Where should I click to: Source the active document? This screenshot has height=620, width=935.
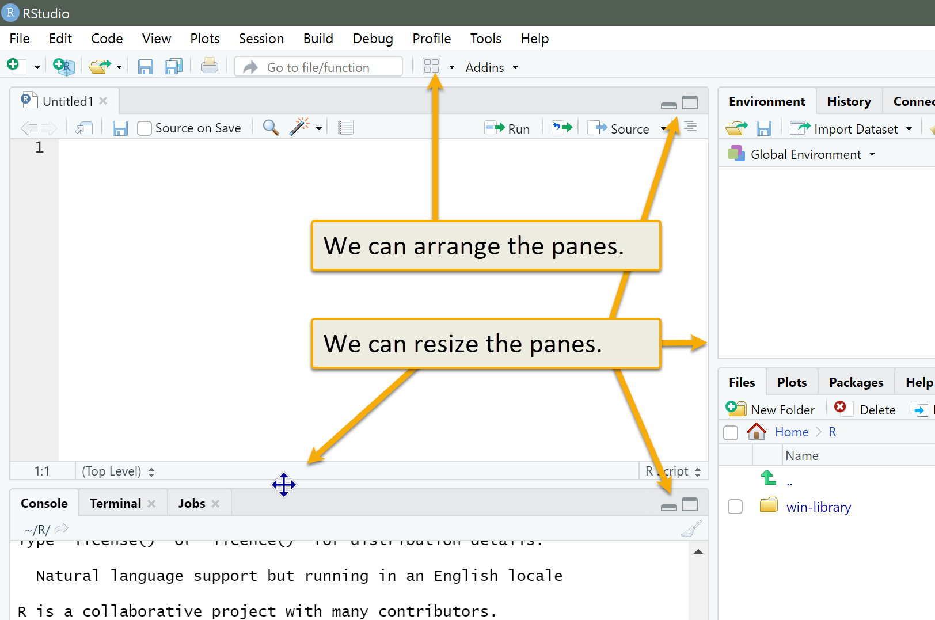[x=618, y=128]
